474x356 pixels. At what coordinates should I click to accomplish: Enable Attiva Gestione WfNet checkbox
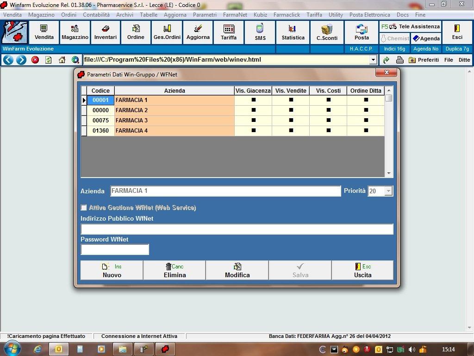(84, 208)
